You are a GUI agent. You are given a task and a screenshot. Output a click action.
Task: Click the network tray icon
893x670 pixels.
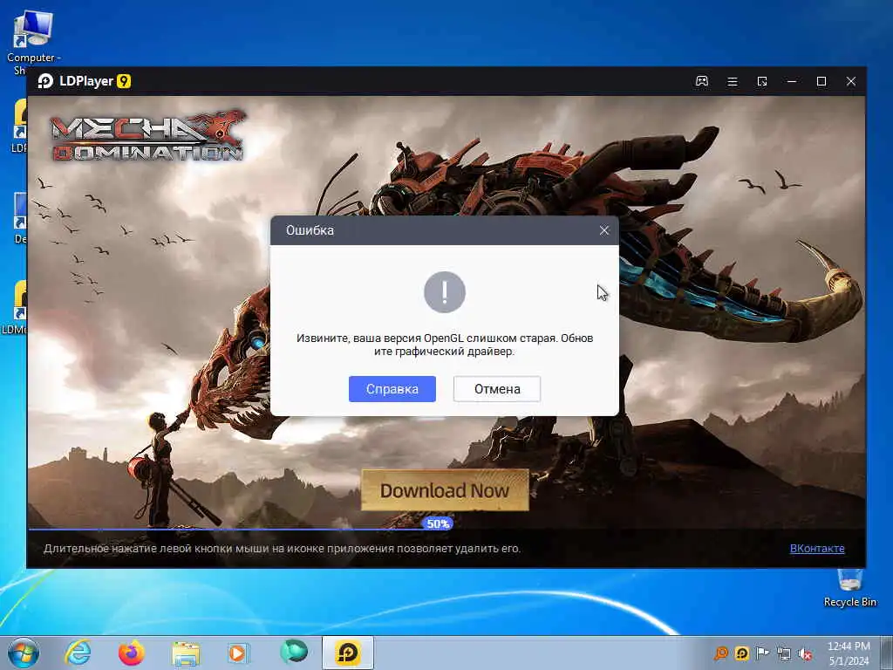pos(784,653)
